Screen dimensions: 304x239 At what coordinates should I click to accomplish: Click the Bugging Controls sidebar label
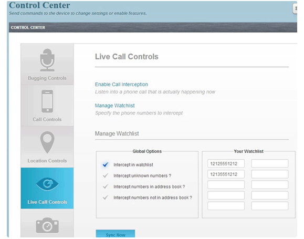pyautogui.click(x=47, y=78)
